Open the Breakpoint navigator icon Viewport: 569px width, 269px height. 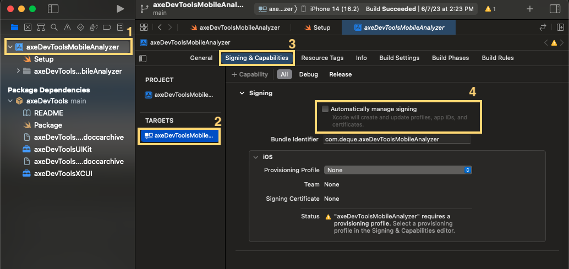pos(107,28)
